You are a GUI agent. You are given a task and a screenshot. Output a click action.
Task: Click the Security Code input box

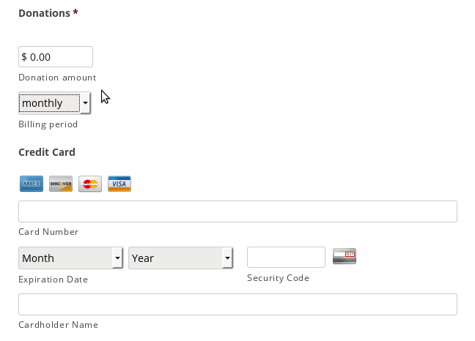coord(286,257)
